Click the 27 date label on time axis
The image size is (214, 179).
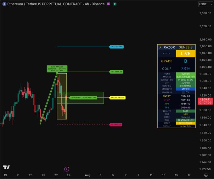point(56,175)
